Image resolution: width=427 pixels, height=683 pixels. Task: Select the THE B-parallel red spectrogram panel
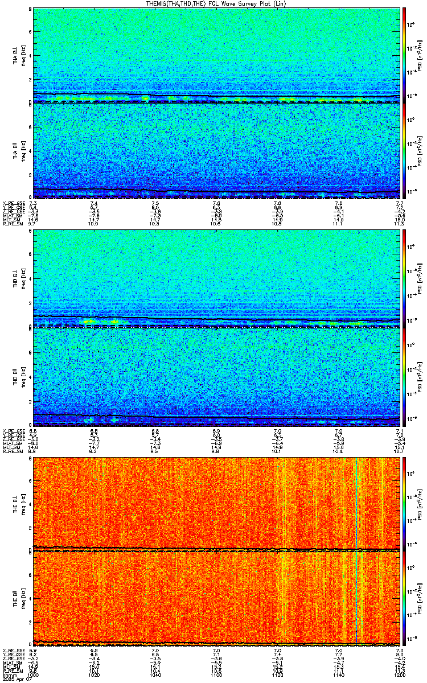coord(217,598)
